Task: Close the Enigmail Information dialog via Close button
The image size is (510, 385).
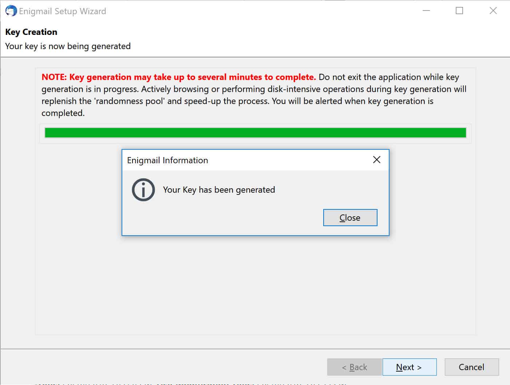Action: [350, 217]
